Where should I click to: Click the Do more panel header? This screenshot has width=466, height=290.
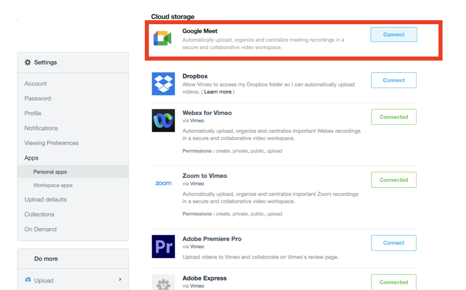pyautogui.click(x=46, y=258)
